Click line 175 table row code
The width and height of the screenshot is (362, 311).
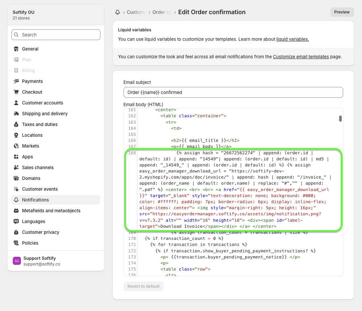tap(186, 269)
